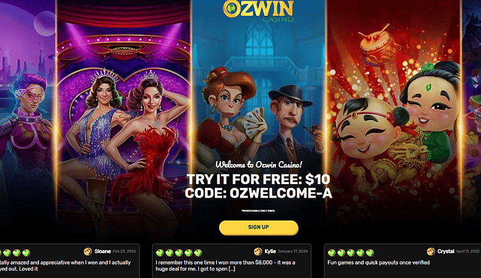The height and width of the screenshot is (278, 481).
Task: Open Crystal's review about quick payouts
Action: pos(378,263)
